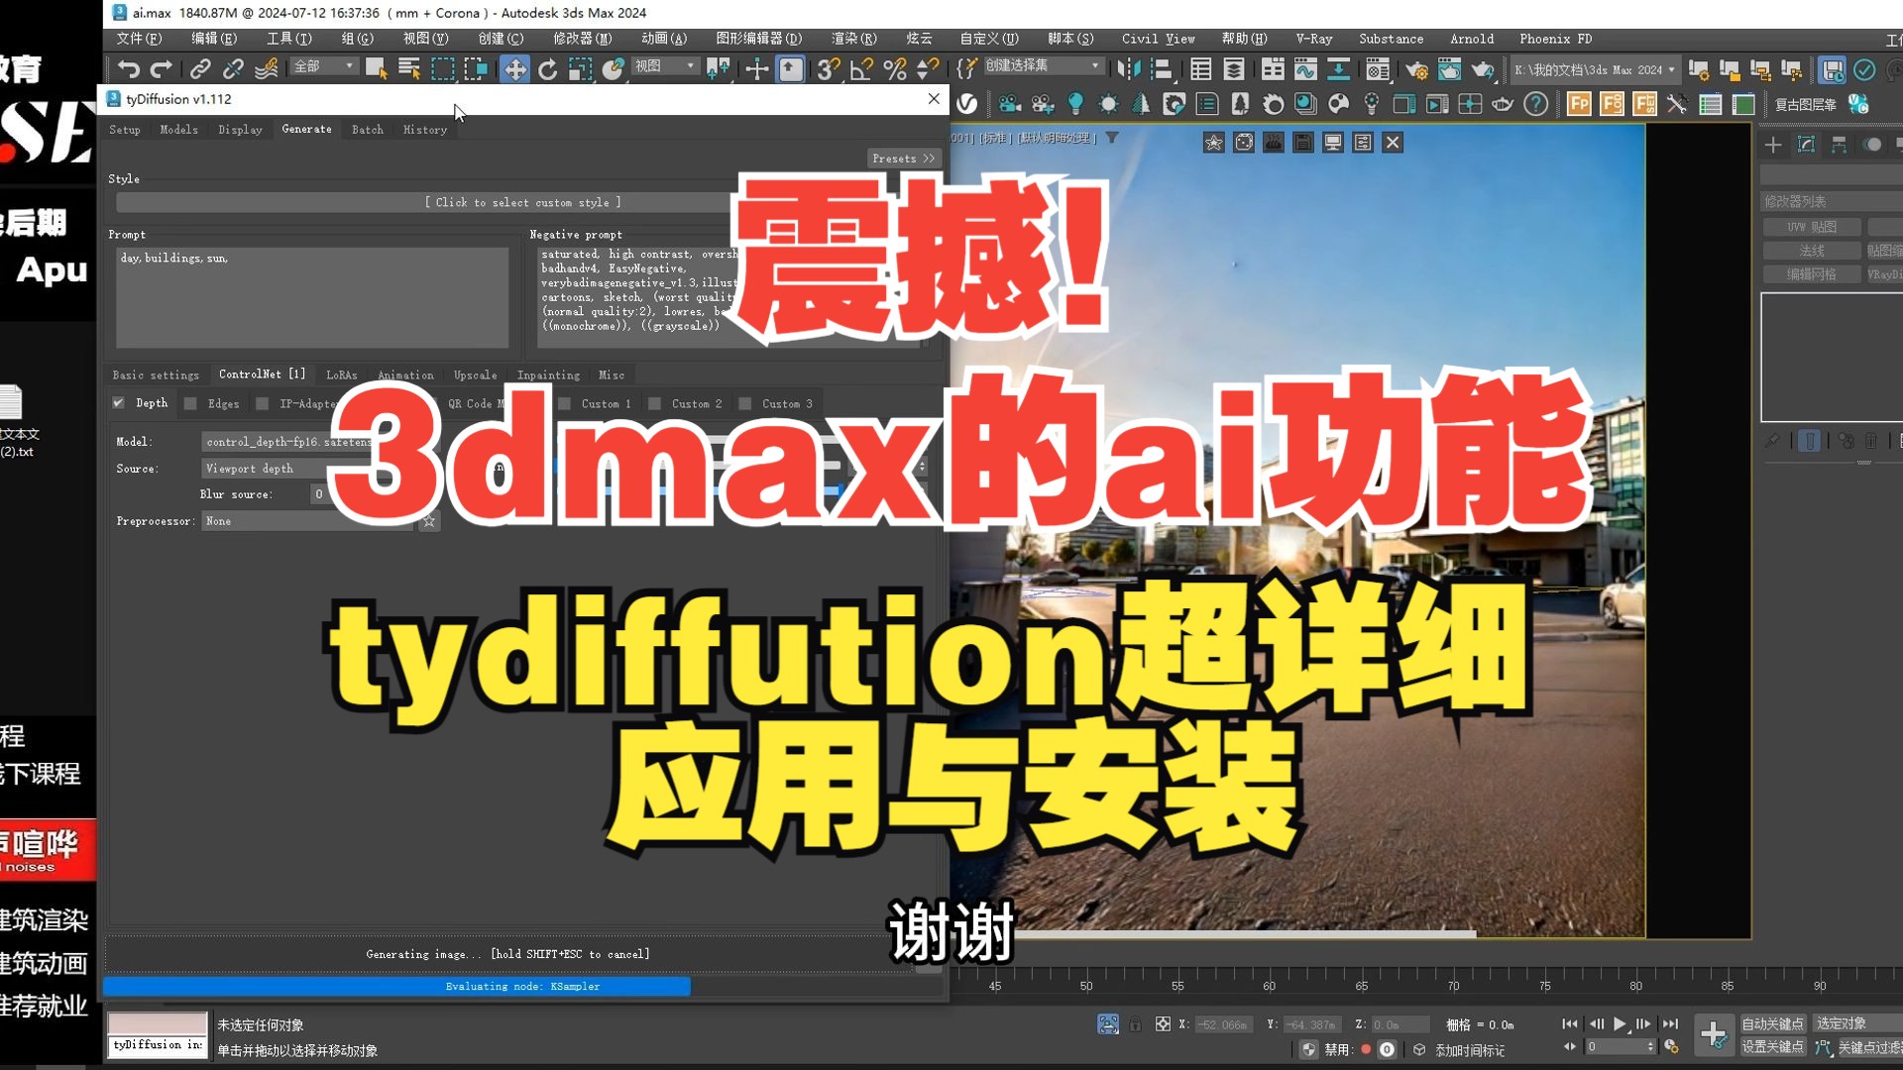This screenshot has height=1070, width=1903.
Task: Click the 自动关键点 auto key button
Action: (x=1772, y=1023)
